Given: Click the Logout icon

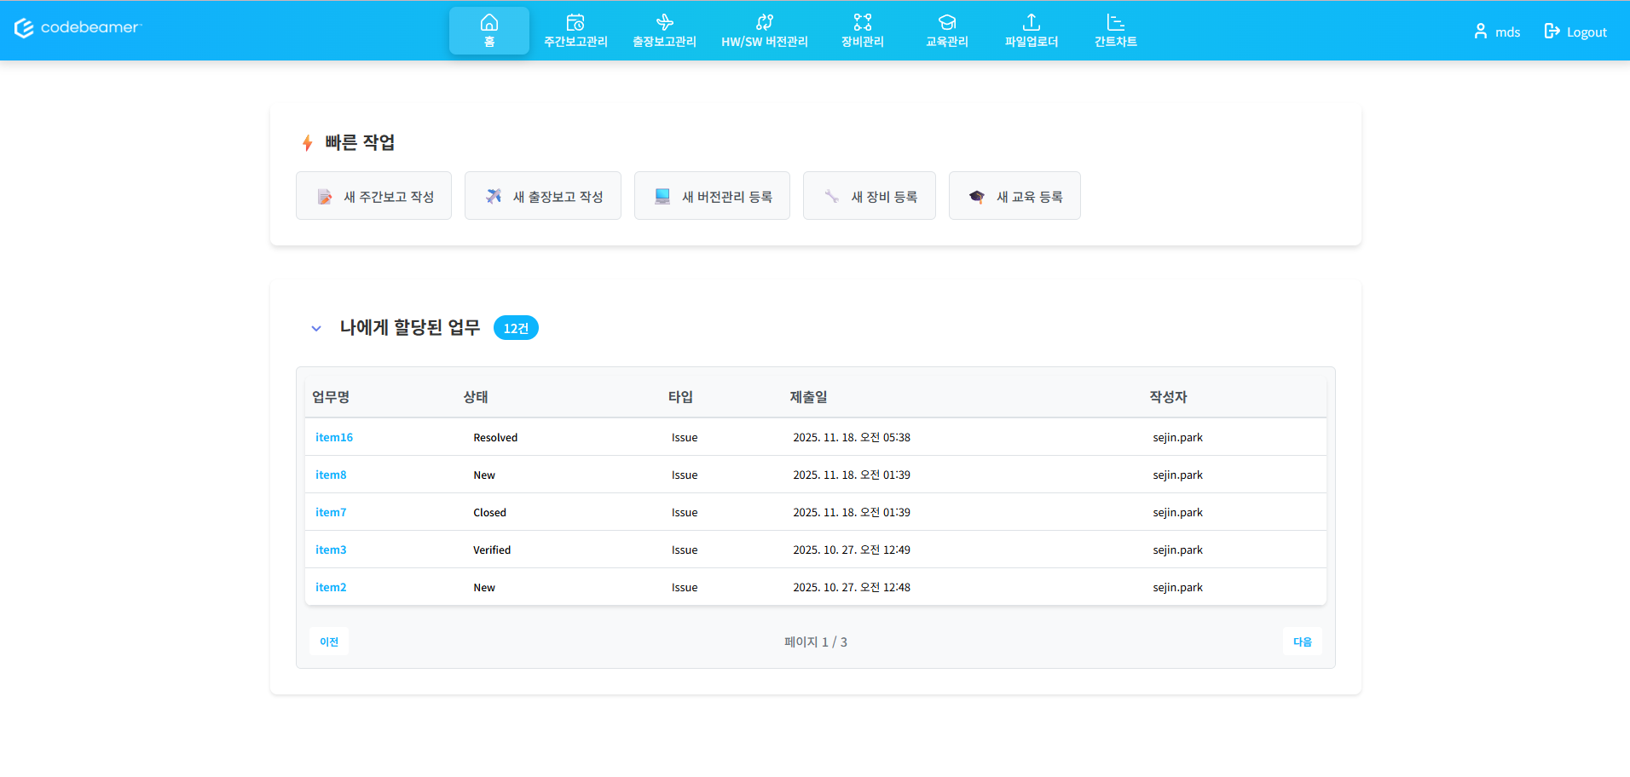Looking at the screenshot, I should coord(1550,31).
